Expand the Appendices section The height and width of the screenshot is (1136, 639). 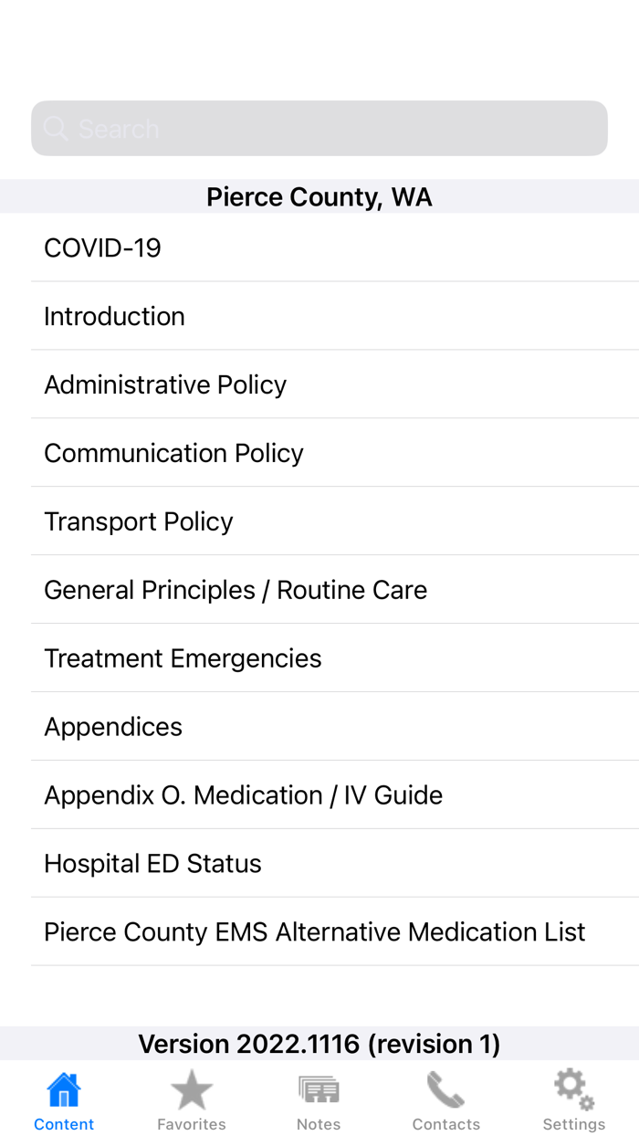pos(319,726)
